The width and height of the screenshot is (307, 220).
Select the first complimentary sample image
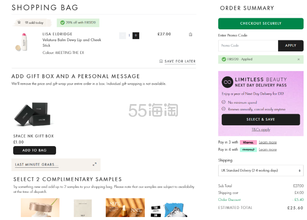[x=40, y=208]
